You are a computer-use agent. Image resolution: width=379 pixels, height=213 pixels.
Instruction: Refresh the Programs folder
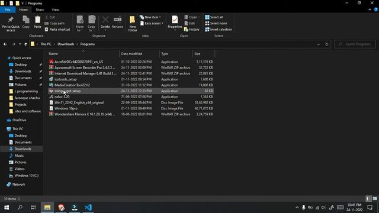click(326, 44)
